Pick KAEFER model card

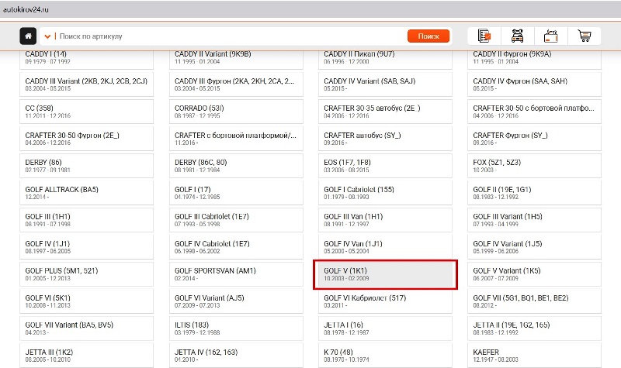tap(534, 356)
